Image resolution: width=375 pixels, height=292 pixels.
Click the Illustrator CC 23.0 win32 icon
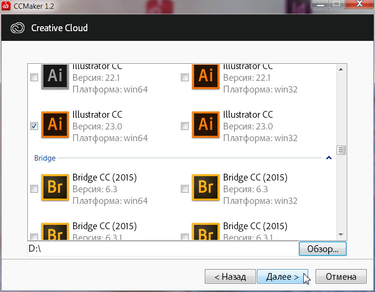click(x=206, y=125)
